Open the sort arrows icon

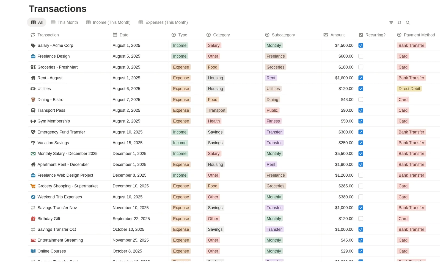(x=400, y=22)
